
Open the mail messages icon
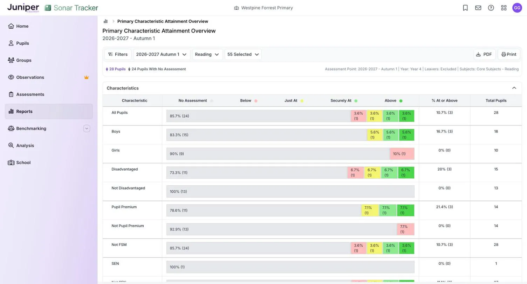pyautogui.click(x=478, y=8)
